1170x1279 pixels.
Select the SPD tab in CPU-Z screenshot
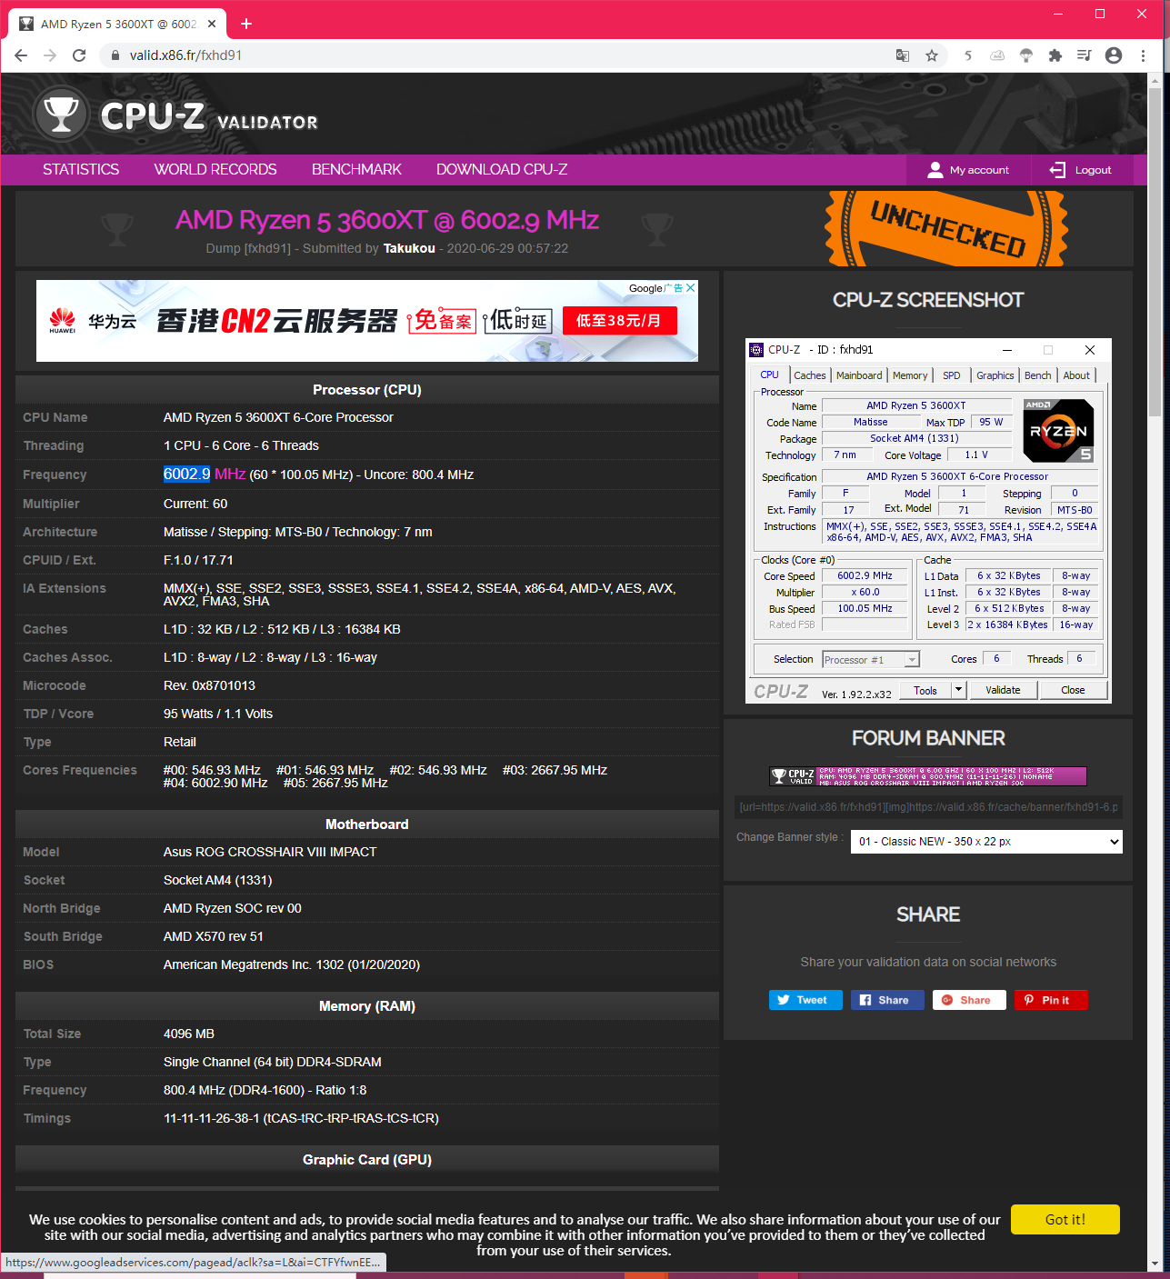952,375
